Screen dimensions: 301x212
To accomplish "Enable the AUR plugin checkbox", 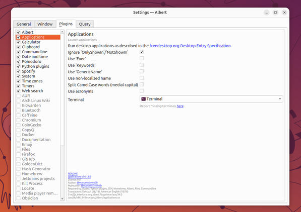I will tap(19, 95).
